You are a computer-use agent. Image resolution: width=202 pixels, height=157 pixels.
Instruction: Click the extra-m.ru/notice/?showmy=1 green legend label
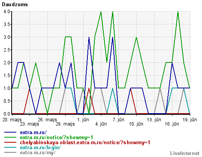[57, 138]
